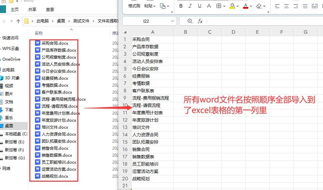Viewport: 323px width, 190px height.
Task: Open recent locations dropdown in Explorer navigation
Action: [x=12, y=21]
